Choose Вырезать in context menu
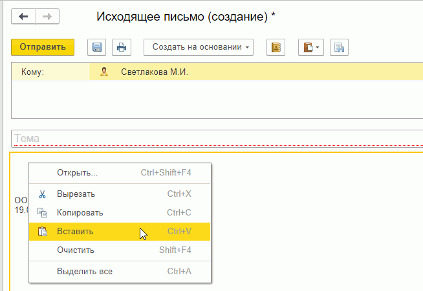The height and width of the screenshot is (291, 423). [120, 194]
